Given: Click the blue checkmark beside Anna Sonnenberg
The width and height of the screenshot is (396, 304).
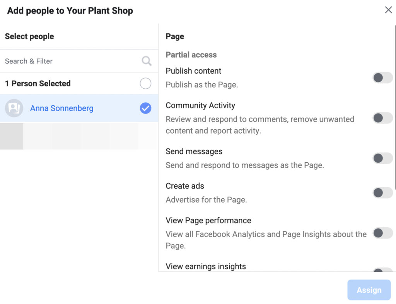Looking at the screenshot, I should [x=145, y=108].
